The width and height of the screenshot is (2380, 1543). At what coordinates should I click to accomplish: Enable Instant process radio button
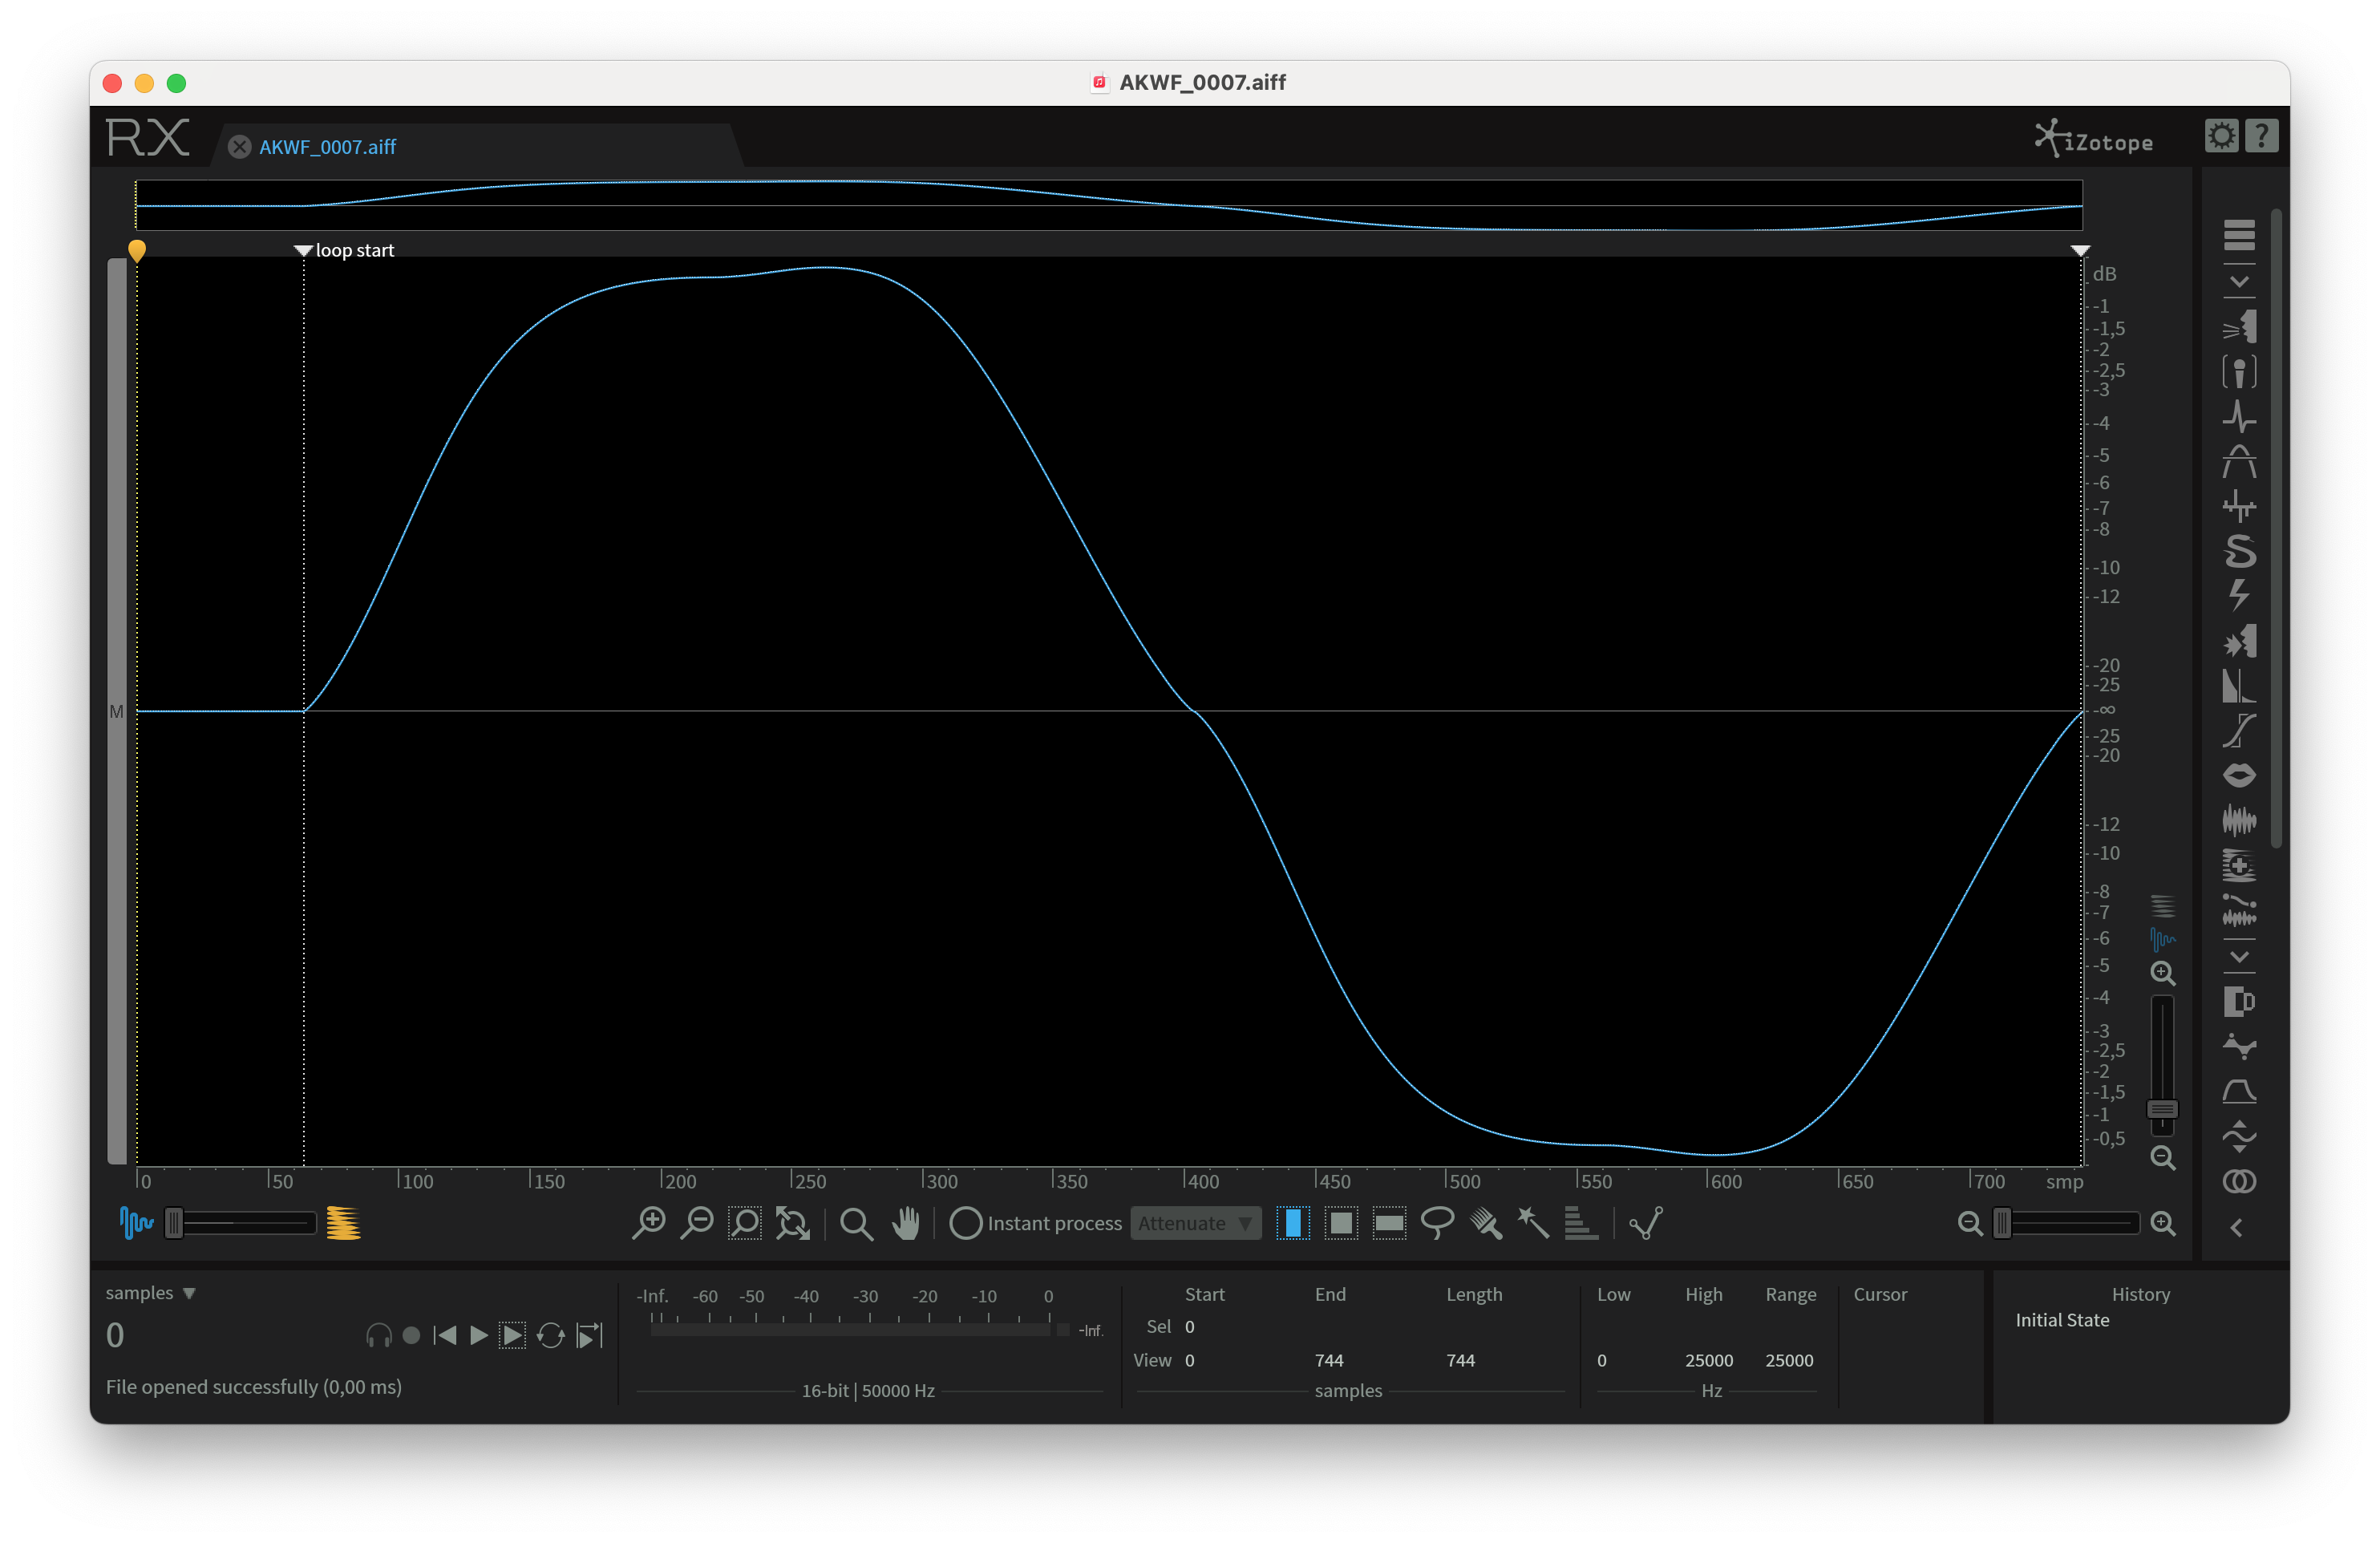(966, 1223)
